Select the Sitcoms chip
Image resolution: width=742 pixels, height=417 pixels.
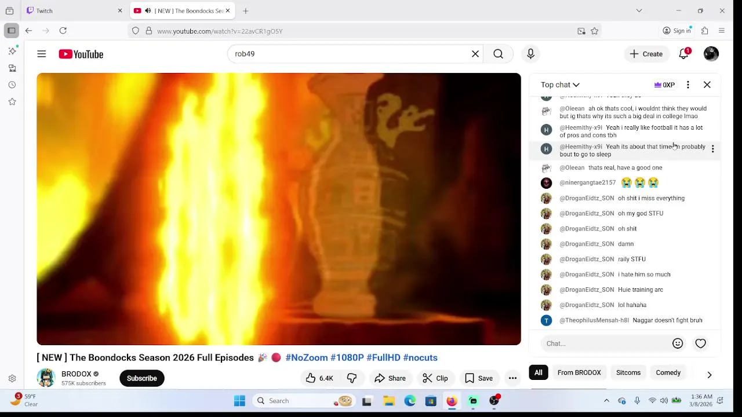[628, 372]
